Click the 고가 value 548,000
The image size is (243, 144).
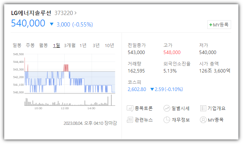point(172,53)
